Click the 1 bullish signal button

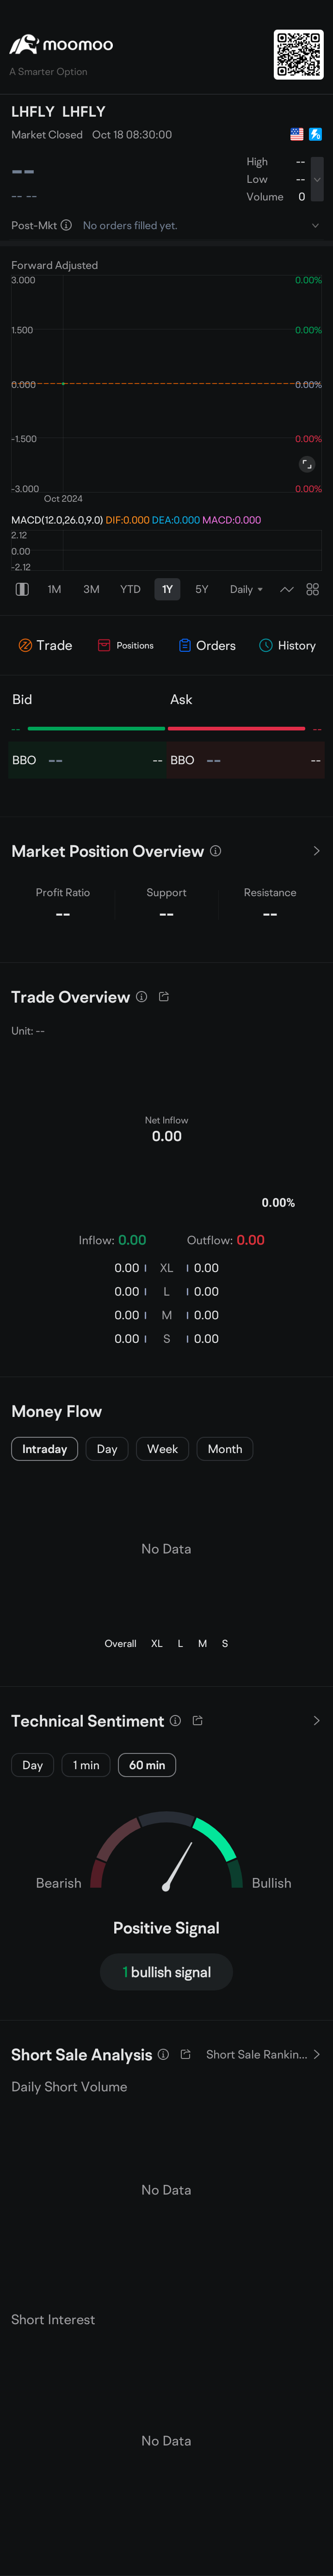coord(166,1972)
